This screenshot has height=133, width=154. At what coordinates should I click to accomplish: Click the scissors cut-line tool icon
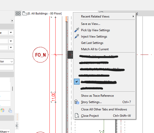tap(17, 126)
